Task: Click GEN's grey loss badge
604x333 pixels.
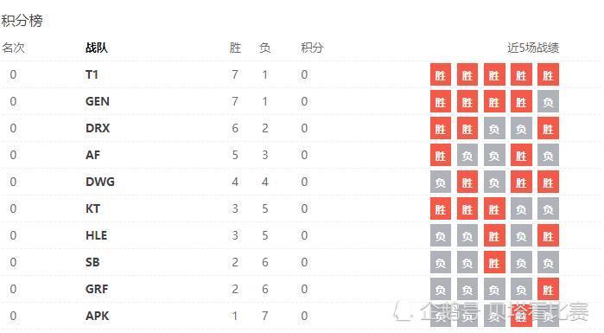Action: click(x=548, y=101)
